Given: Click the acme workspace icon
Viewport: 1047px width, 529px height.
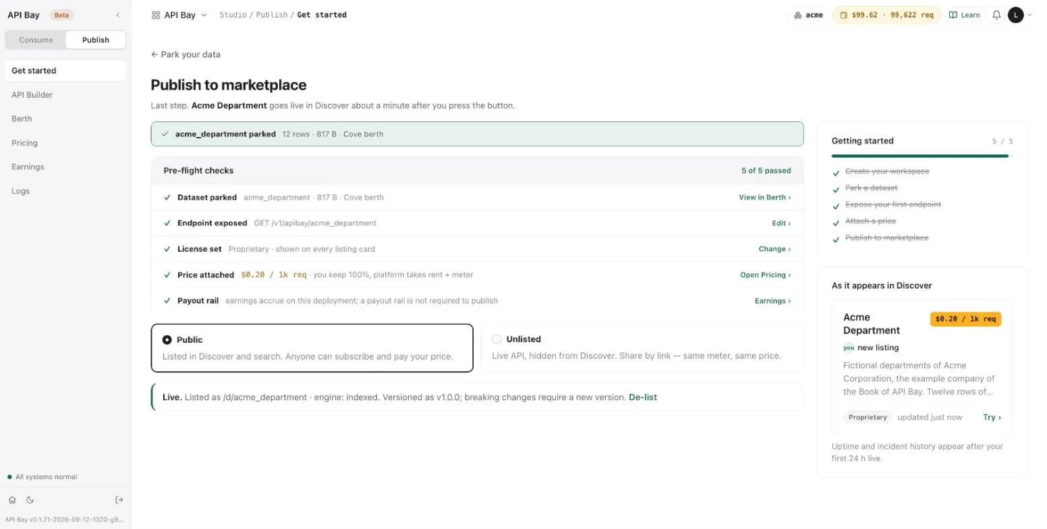Looking at the screenshot, I should point(797,15).
